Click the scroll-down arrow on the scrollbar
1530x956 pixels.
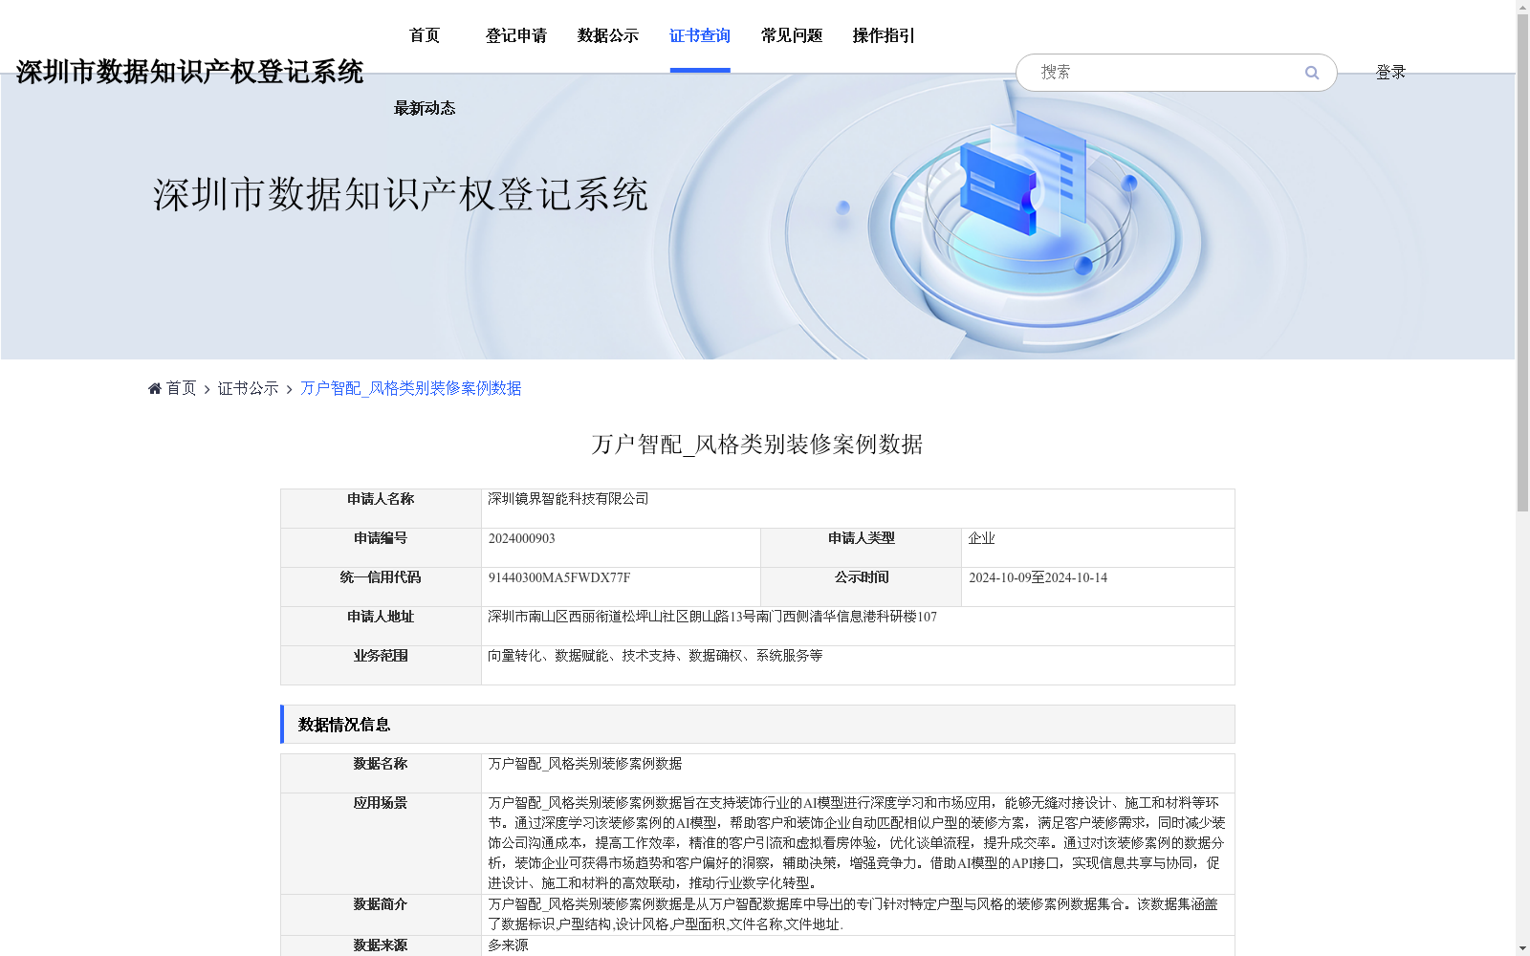coord(1522,947)
